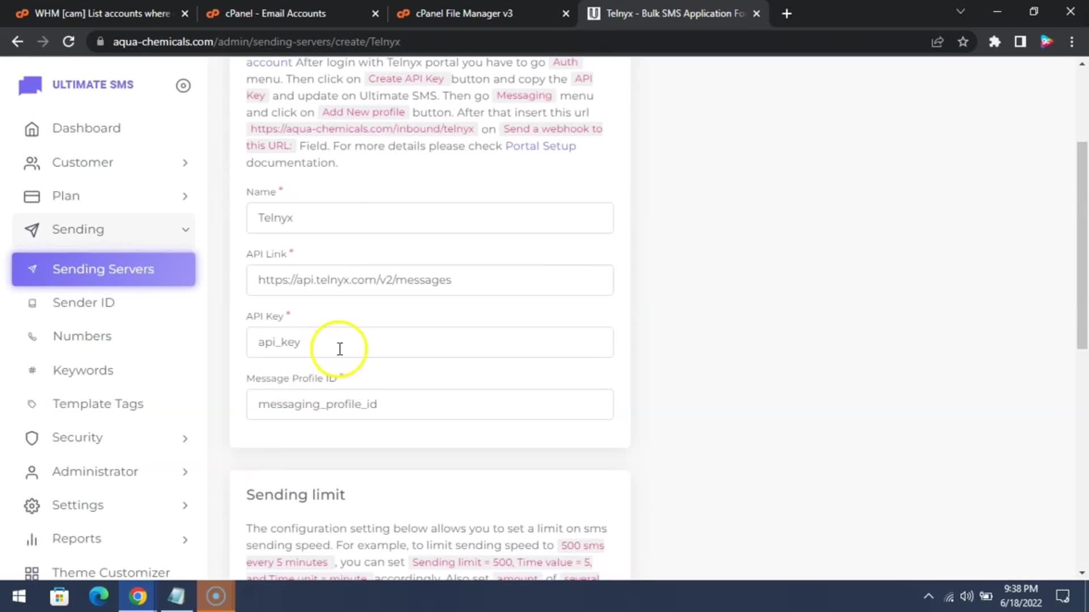Screen dimensions: 1089x612
Task: Select Sending Servers in the sidebar
Action: pyautogui.click(x=103, y=269)
